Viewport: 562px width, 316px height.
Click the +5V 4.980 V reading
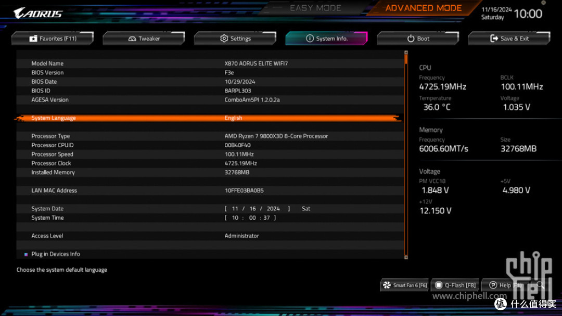(x=516, y=191)
